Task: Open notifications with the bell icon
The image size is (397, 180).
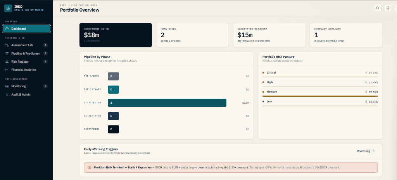Action: [388, 8]
